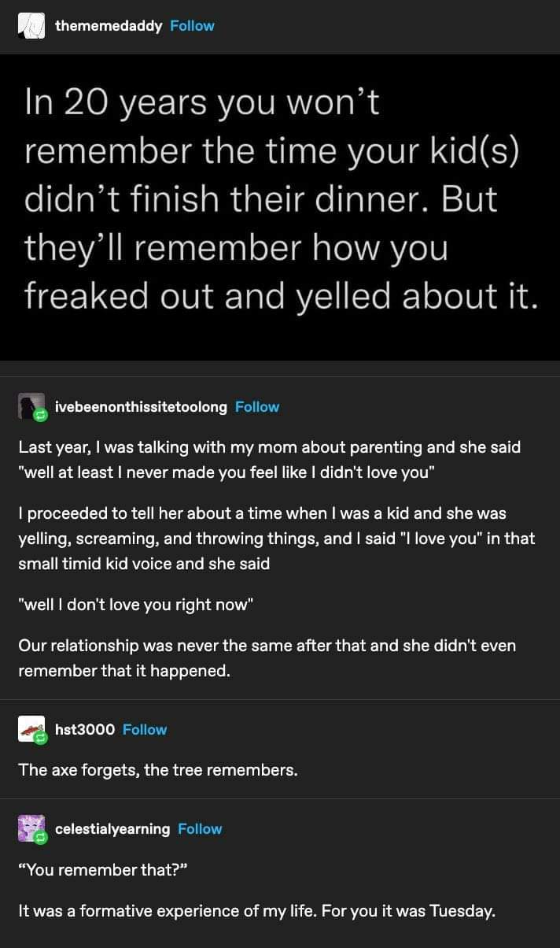The width and height of the screenshot is (560, 948).
Task: Click "The axe forgets, the tree remembers" text
Action: pyautogui.click(x=158, y=770)
